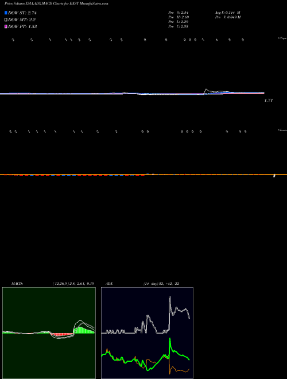The height and width of the screenshot is (379, 287).
Task: Open the green MACD histogram chart
Action: [49, 333]
